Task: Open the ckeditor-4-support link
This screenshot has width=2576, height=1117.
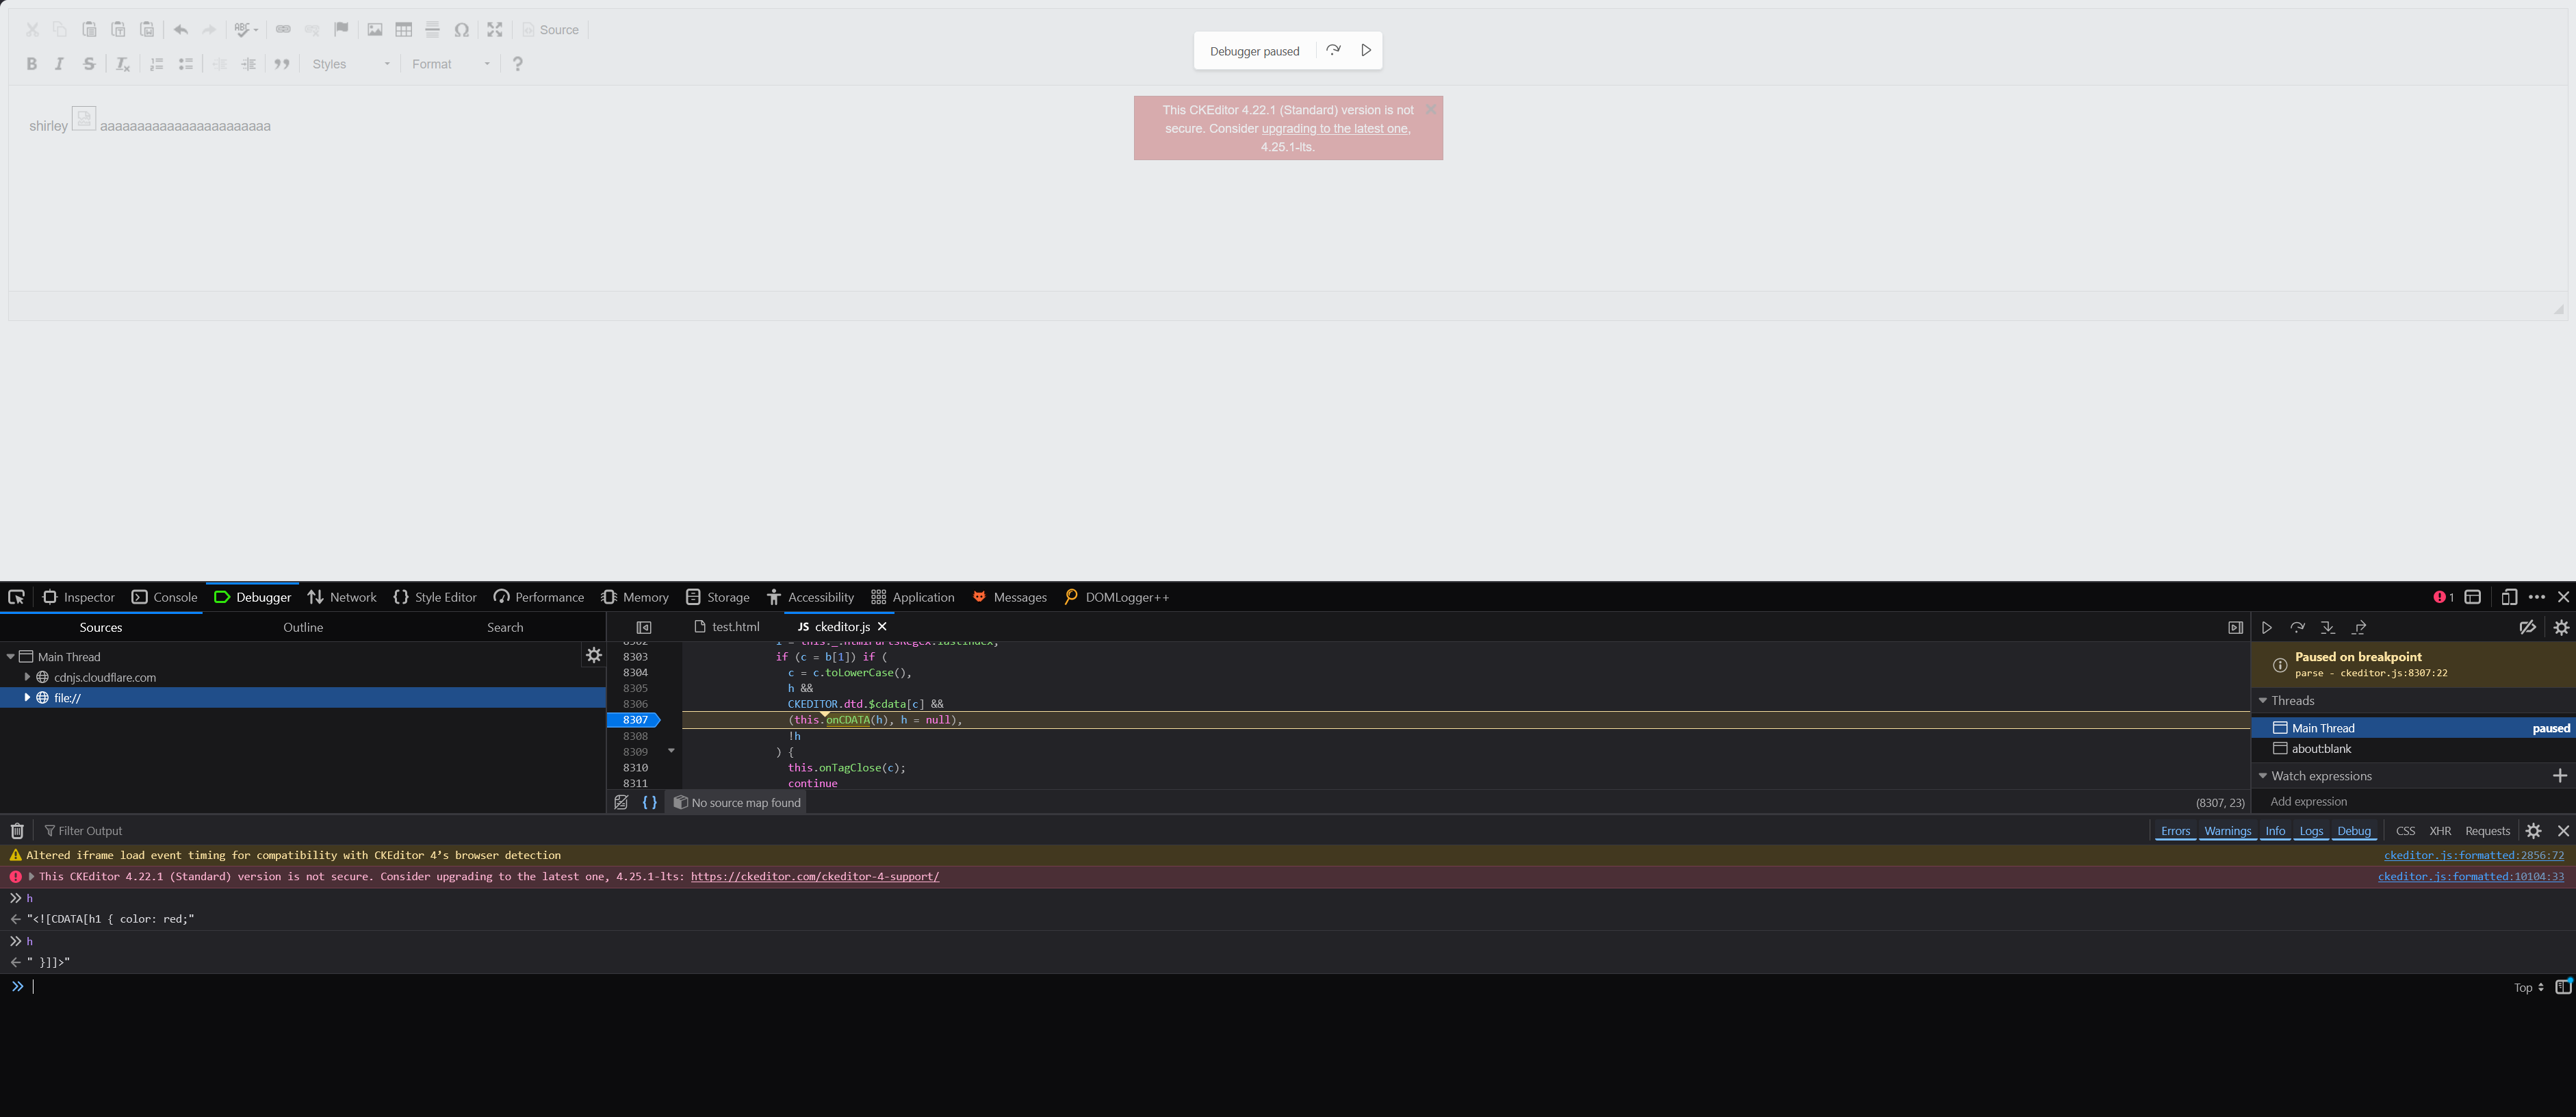Action: coord(814,876)
